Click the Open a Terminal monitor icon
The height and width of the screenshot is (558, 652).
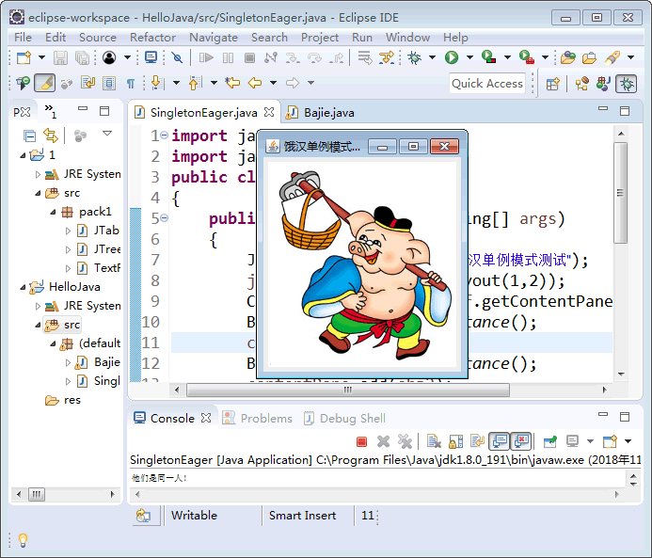tap(151, 57)
